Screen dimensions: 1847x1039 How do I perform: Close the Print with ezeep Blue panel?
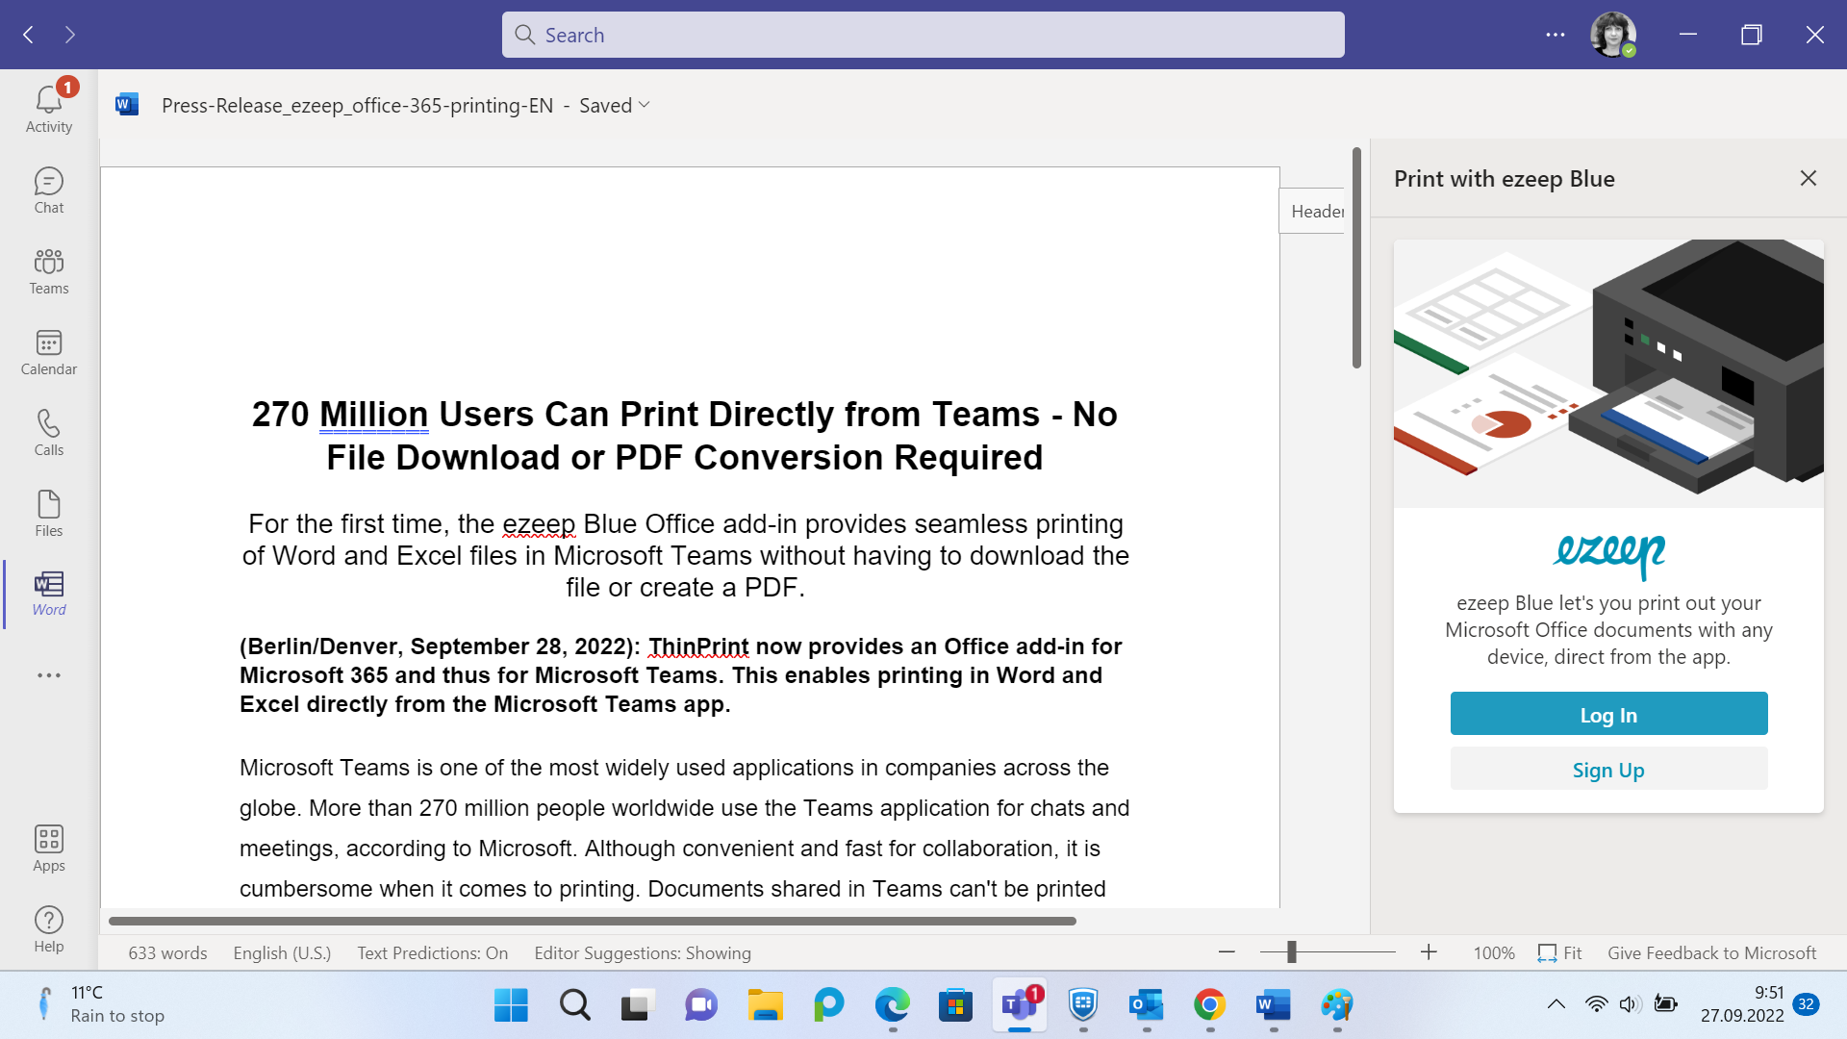click(1809, 178)
